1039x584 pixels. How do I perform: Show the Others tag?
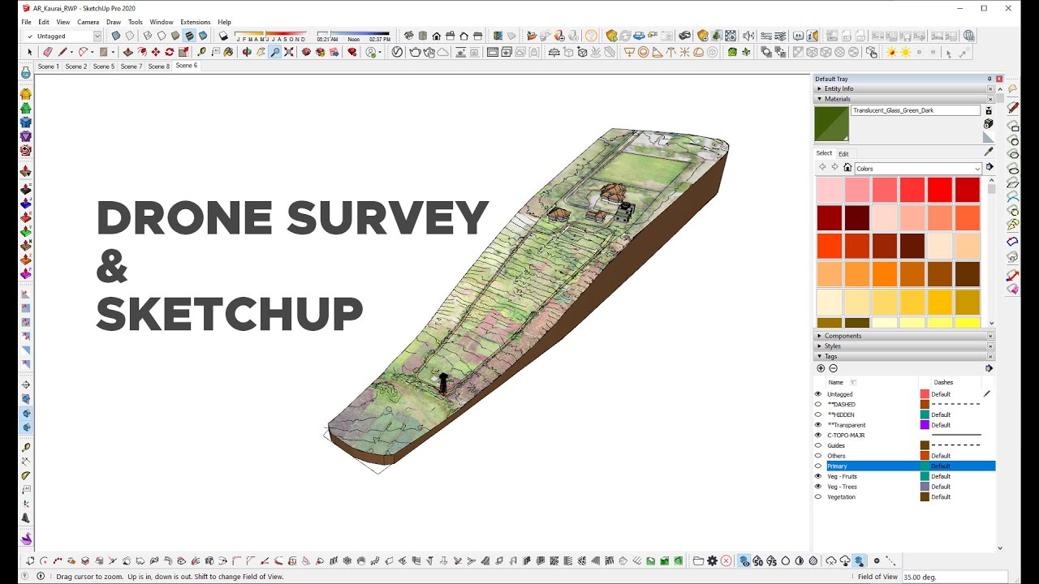coord(818,456)
